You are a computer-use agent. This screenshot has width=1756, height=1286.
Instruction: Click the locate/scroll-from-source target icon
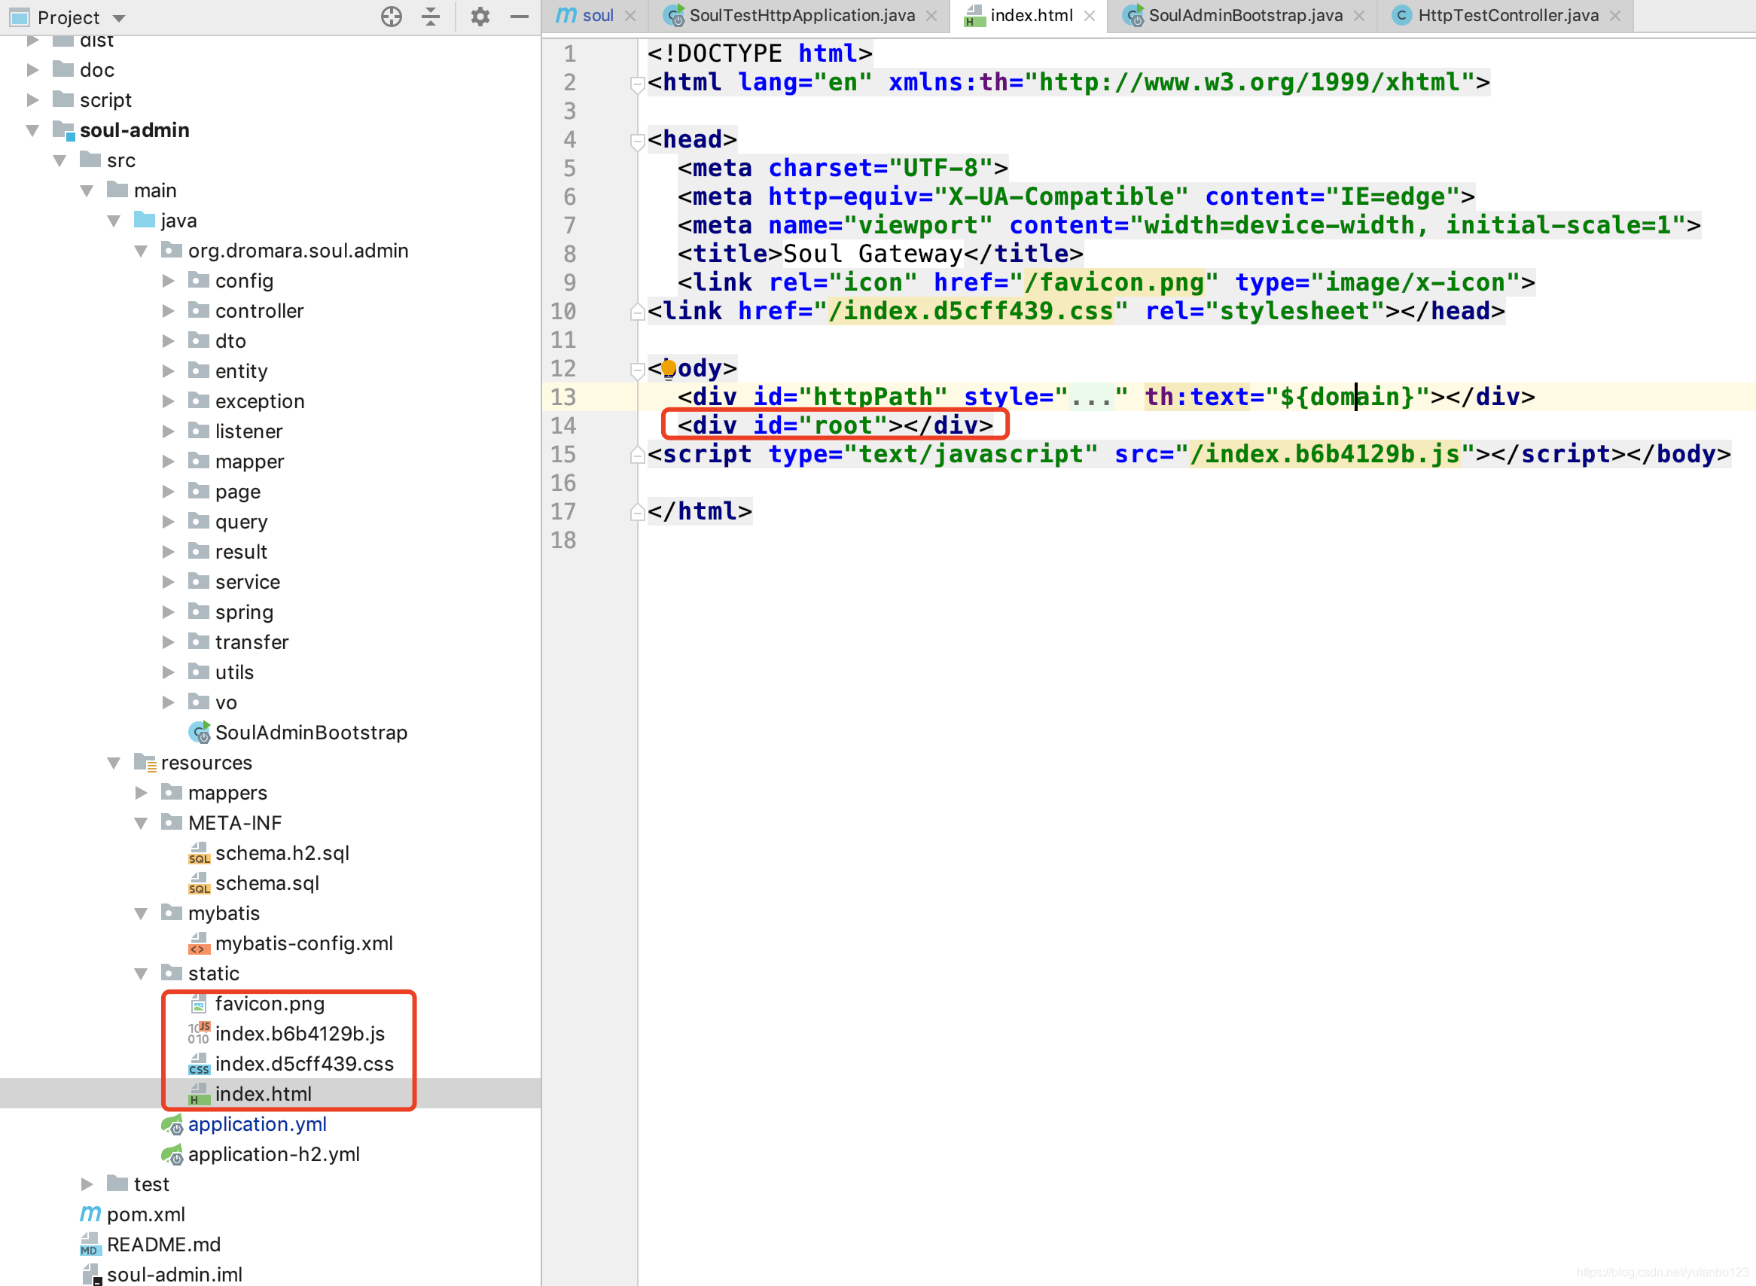(392, 17)
